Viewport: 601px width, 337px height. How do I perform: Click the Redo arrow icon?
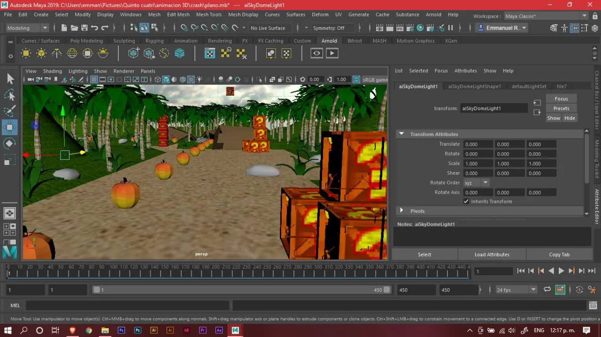tap(105, 28)
